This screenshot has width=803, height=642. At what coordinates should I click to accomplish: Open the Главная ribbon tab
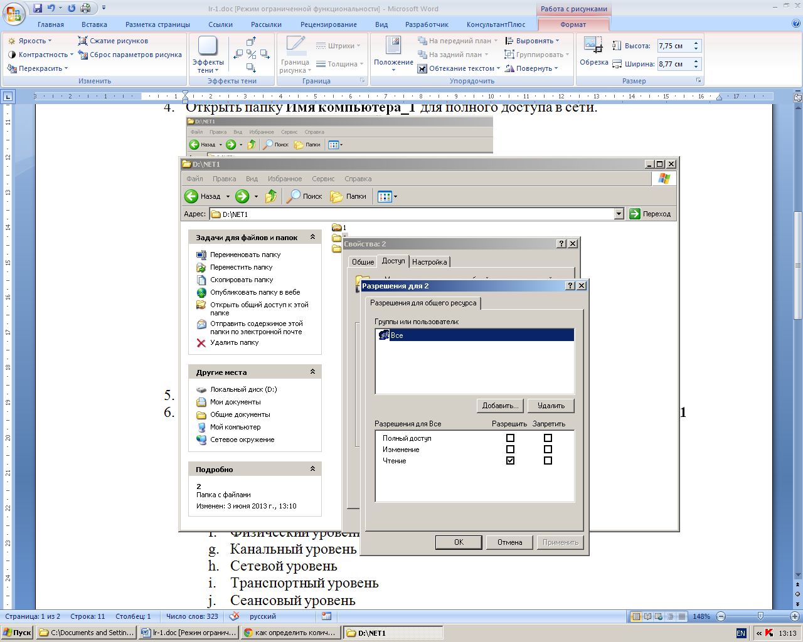tap(51, 24)
